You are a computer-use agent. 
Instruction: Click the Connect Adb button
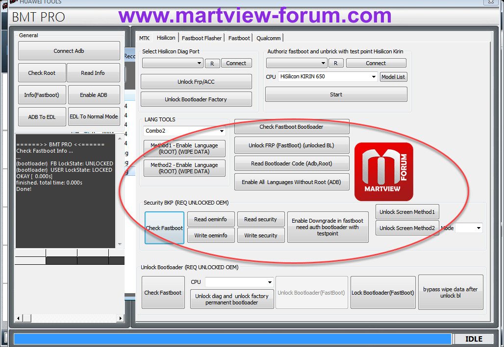[x=69, y=51]
